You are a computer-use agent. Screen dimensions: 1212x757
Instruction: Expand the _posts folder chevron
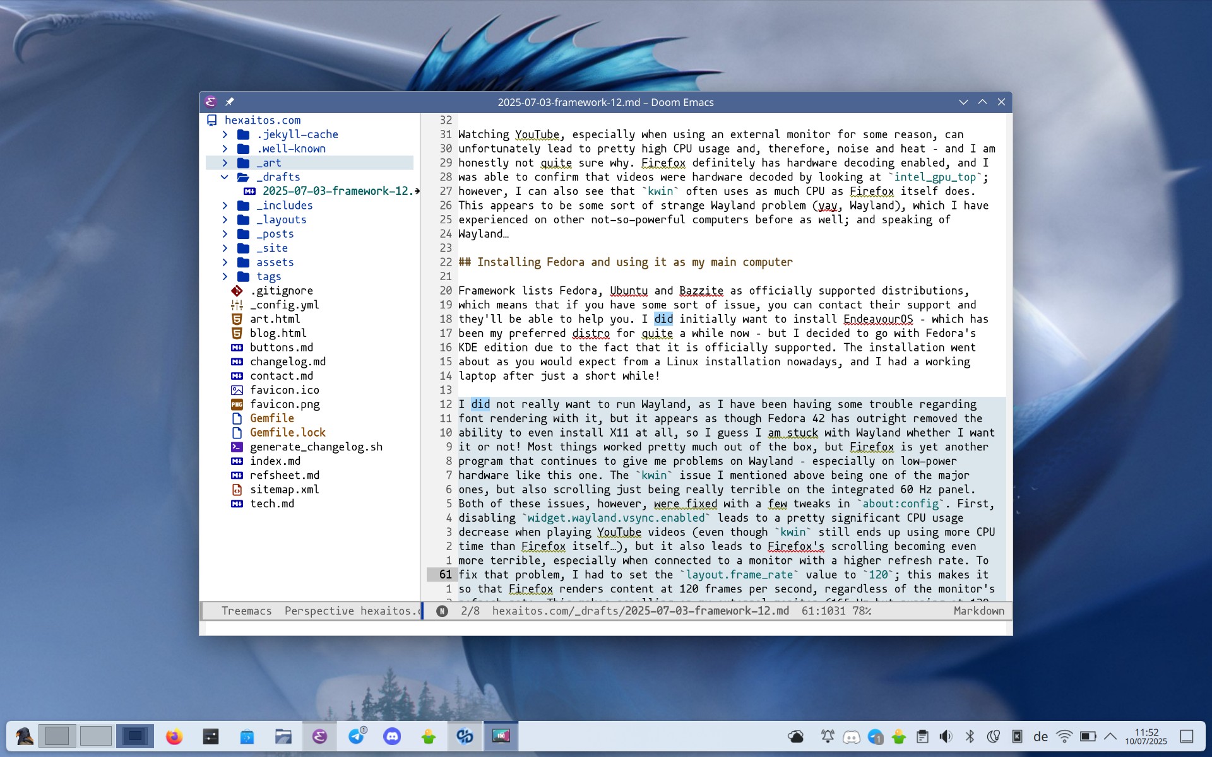225,234
